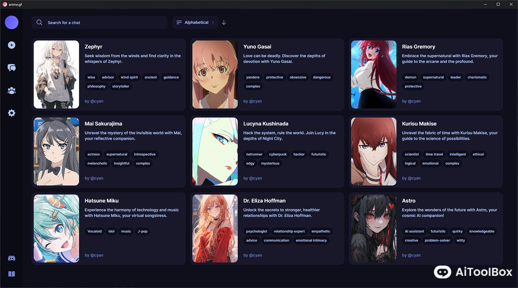
Task: Click the 'supernatural' tag on Rias Gremory
Action: pyautogui.click(x=433, y=77)
